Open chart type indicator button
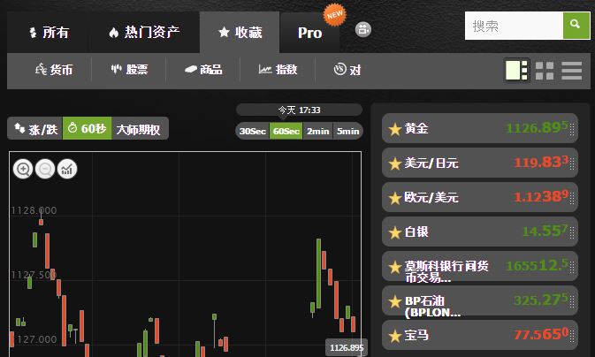The image size is (595, 357). click(67, 169)
